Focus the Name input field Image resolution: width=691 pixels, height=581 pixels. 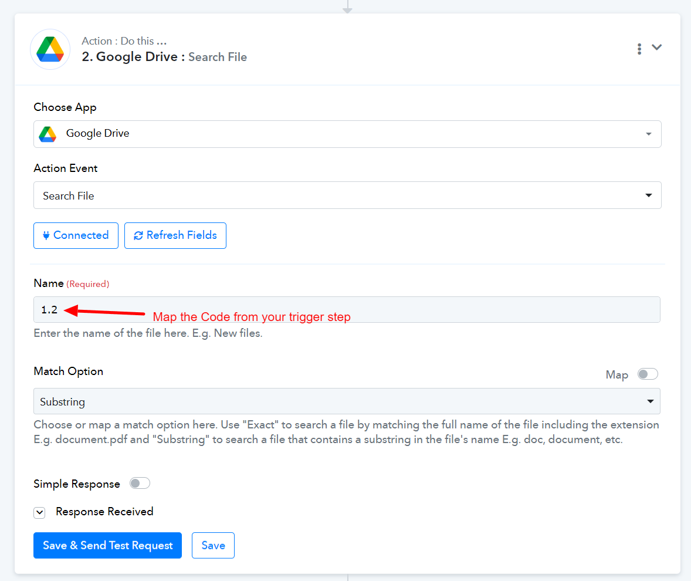coord(347,309)
